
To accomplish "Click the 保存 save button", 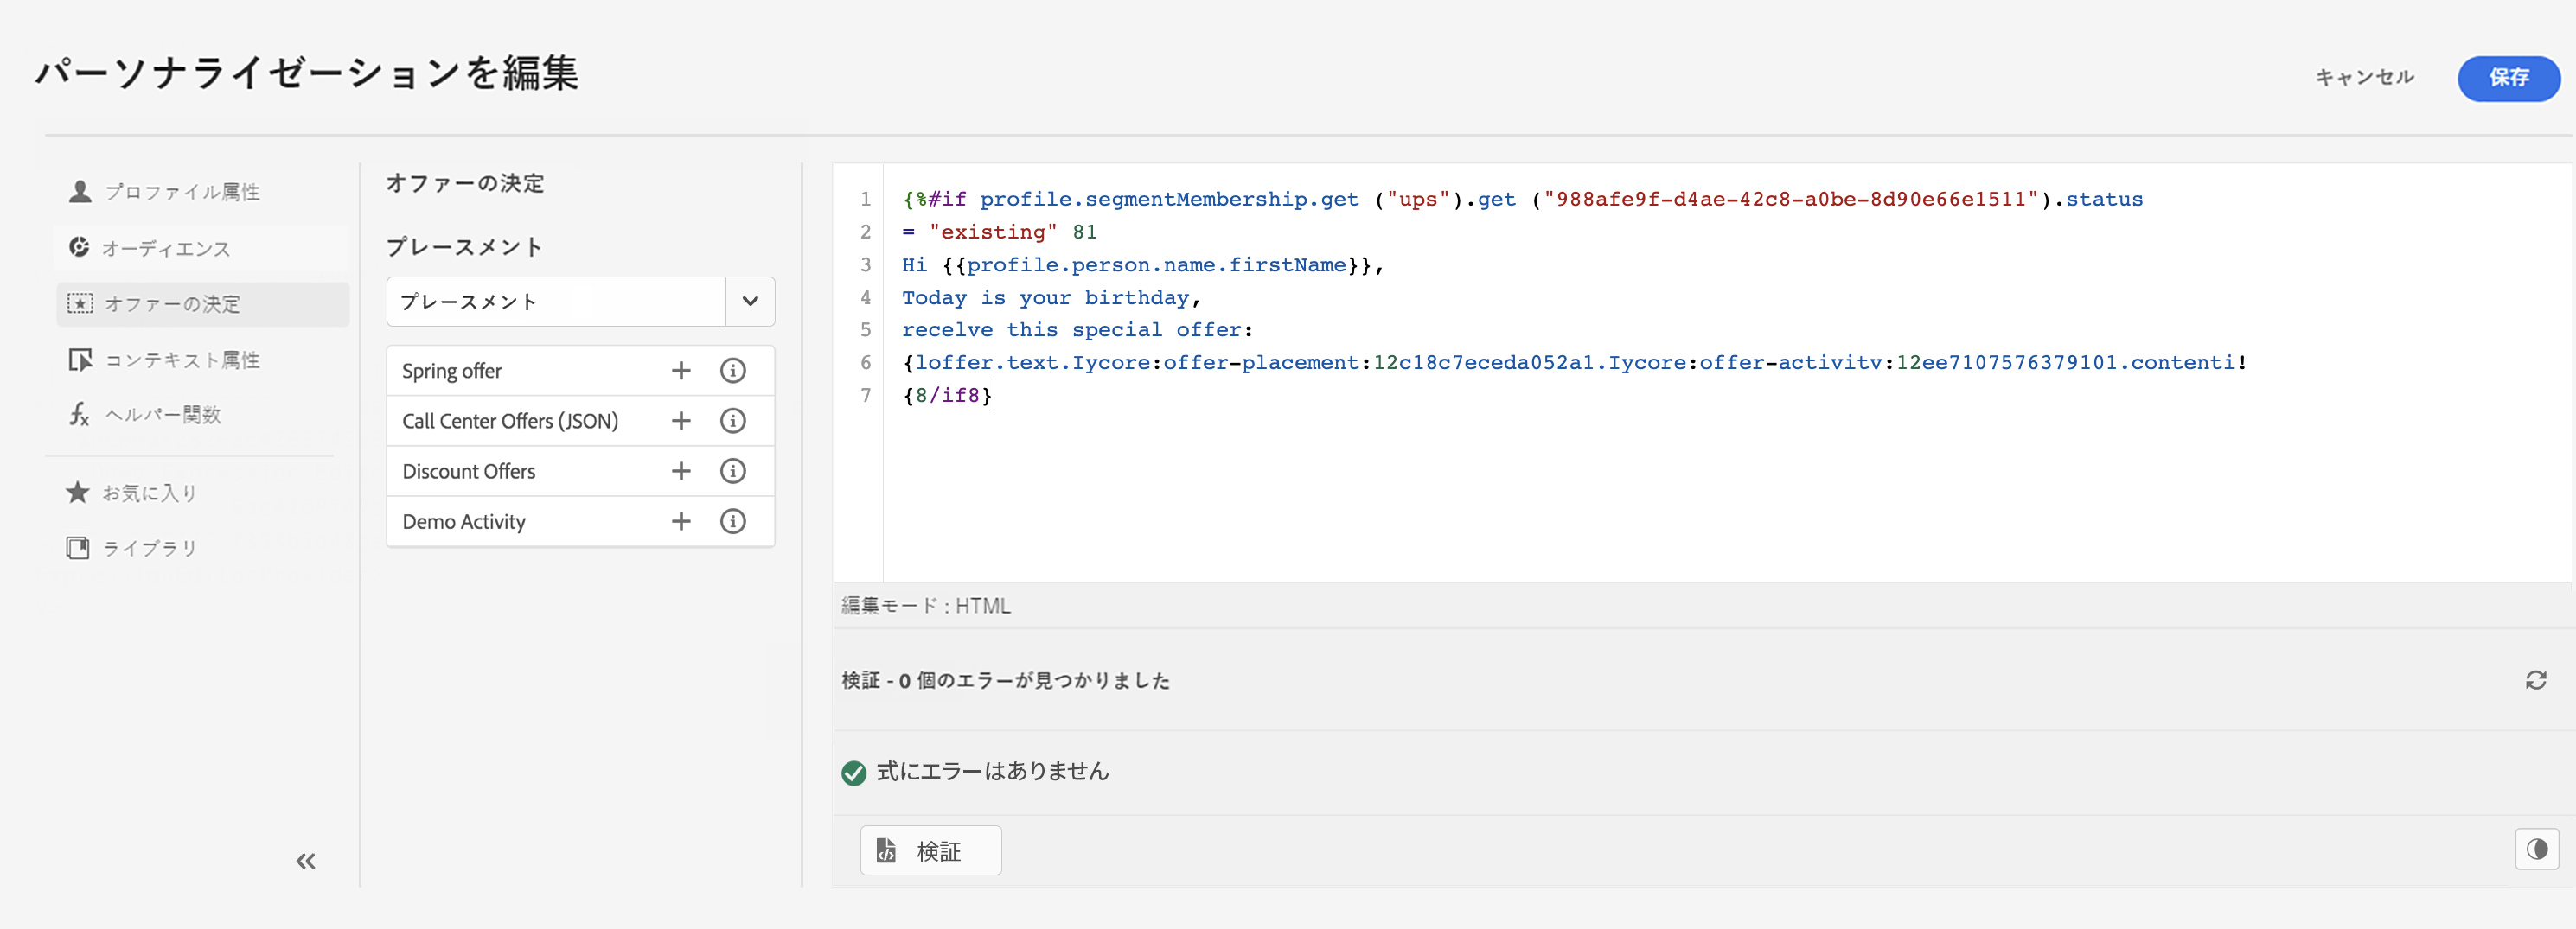I will click(2508, 78).
